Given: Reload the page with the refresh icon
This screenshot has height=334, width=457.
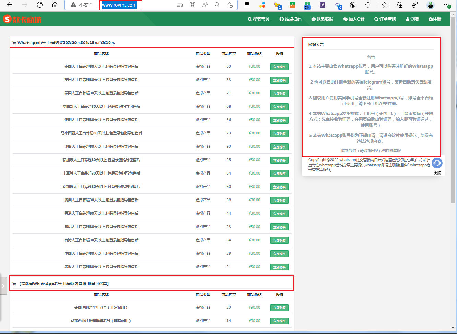Looking at the screenshot, I should (x=40, y=5).
